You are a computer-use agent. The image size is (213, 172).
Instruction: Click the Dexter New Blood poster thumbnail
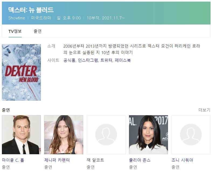21,72
